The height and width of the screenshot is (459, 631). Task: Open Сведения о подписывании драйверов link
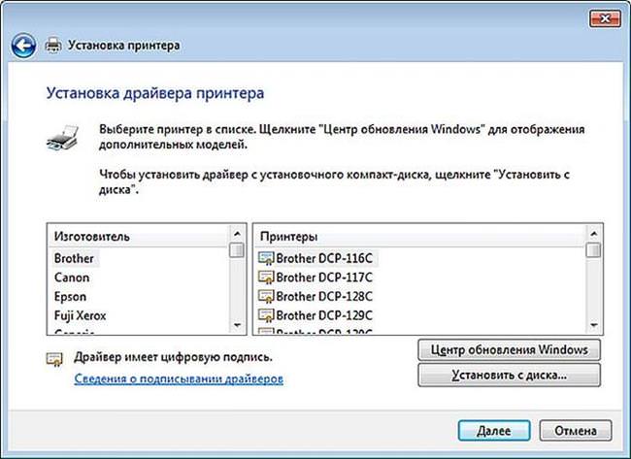179,379
